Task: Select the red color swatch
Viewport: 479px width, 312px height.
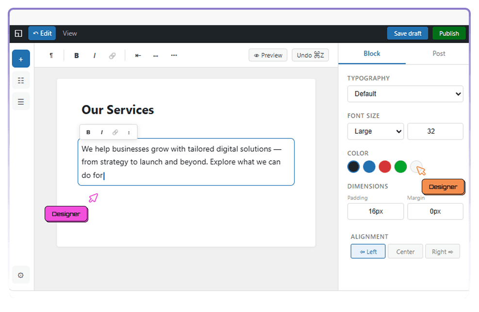Action: (384, 167)
